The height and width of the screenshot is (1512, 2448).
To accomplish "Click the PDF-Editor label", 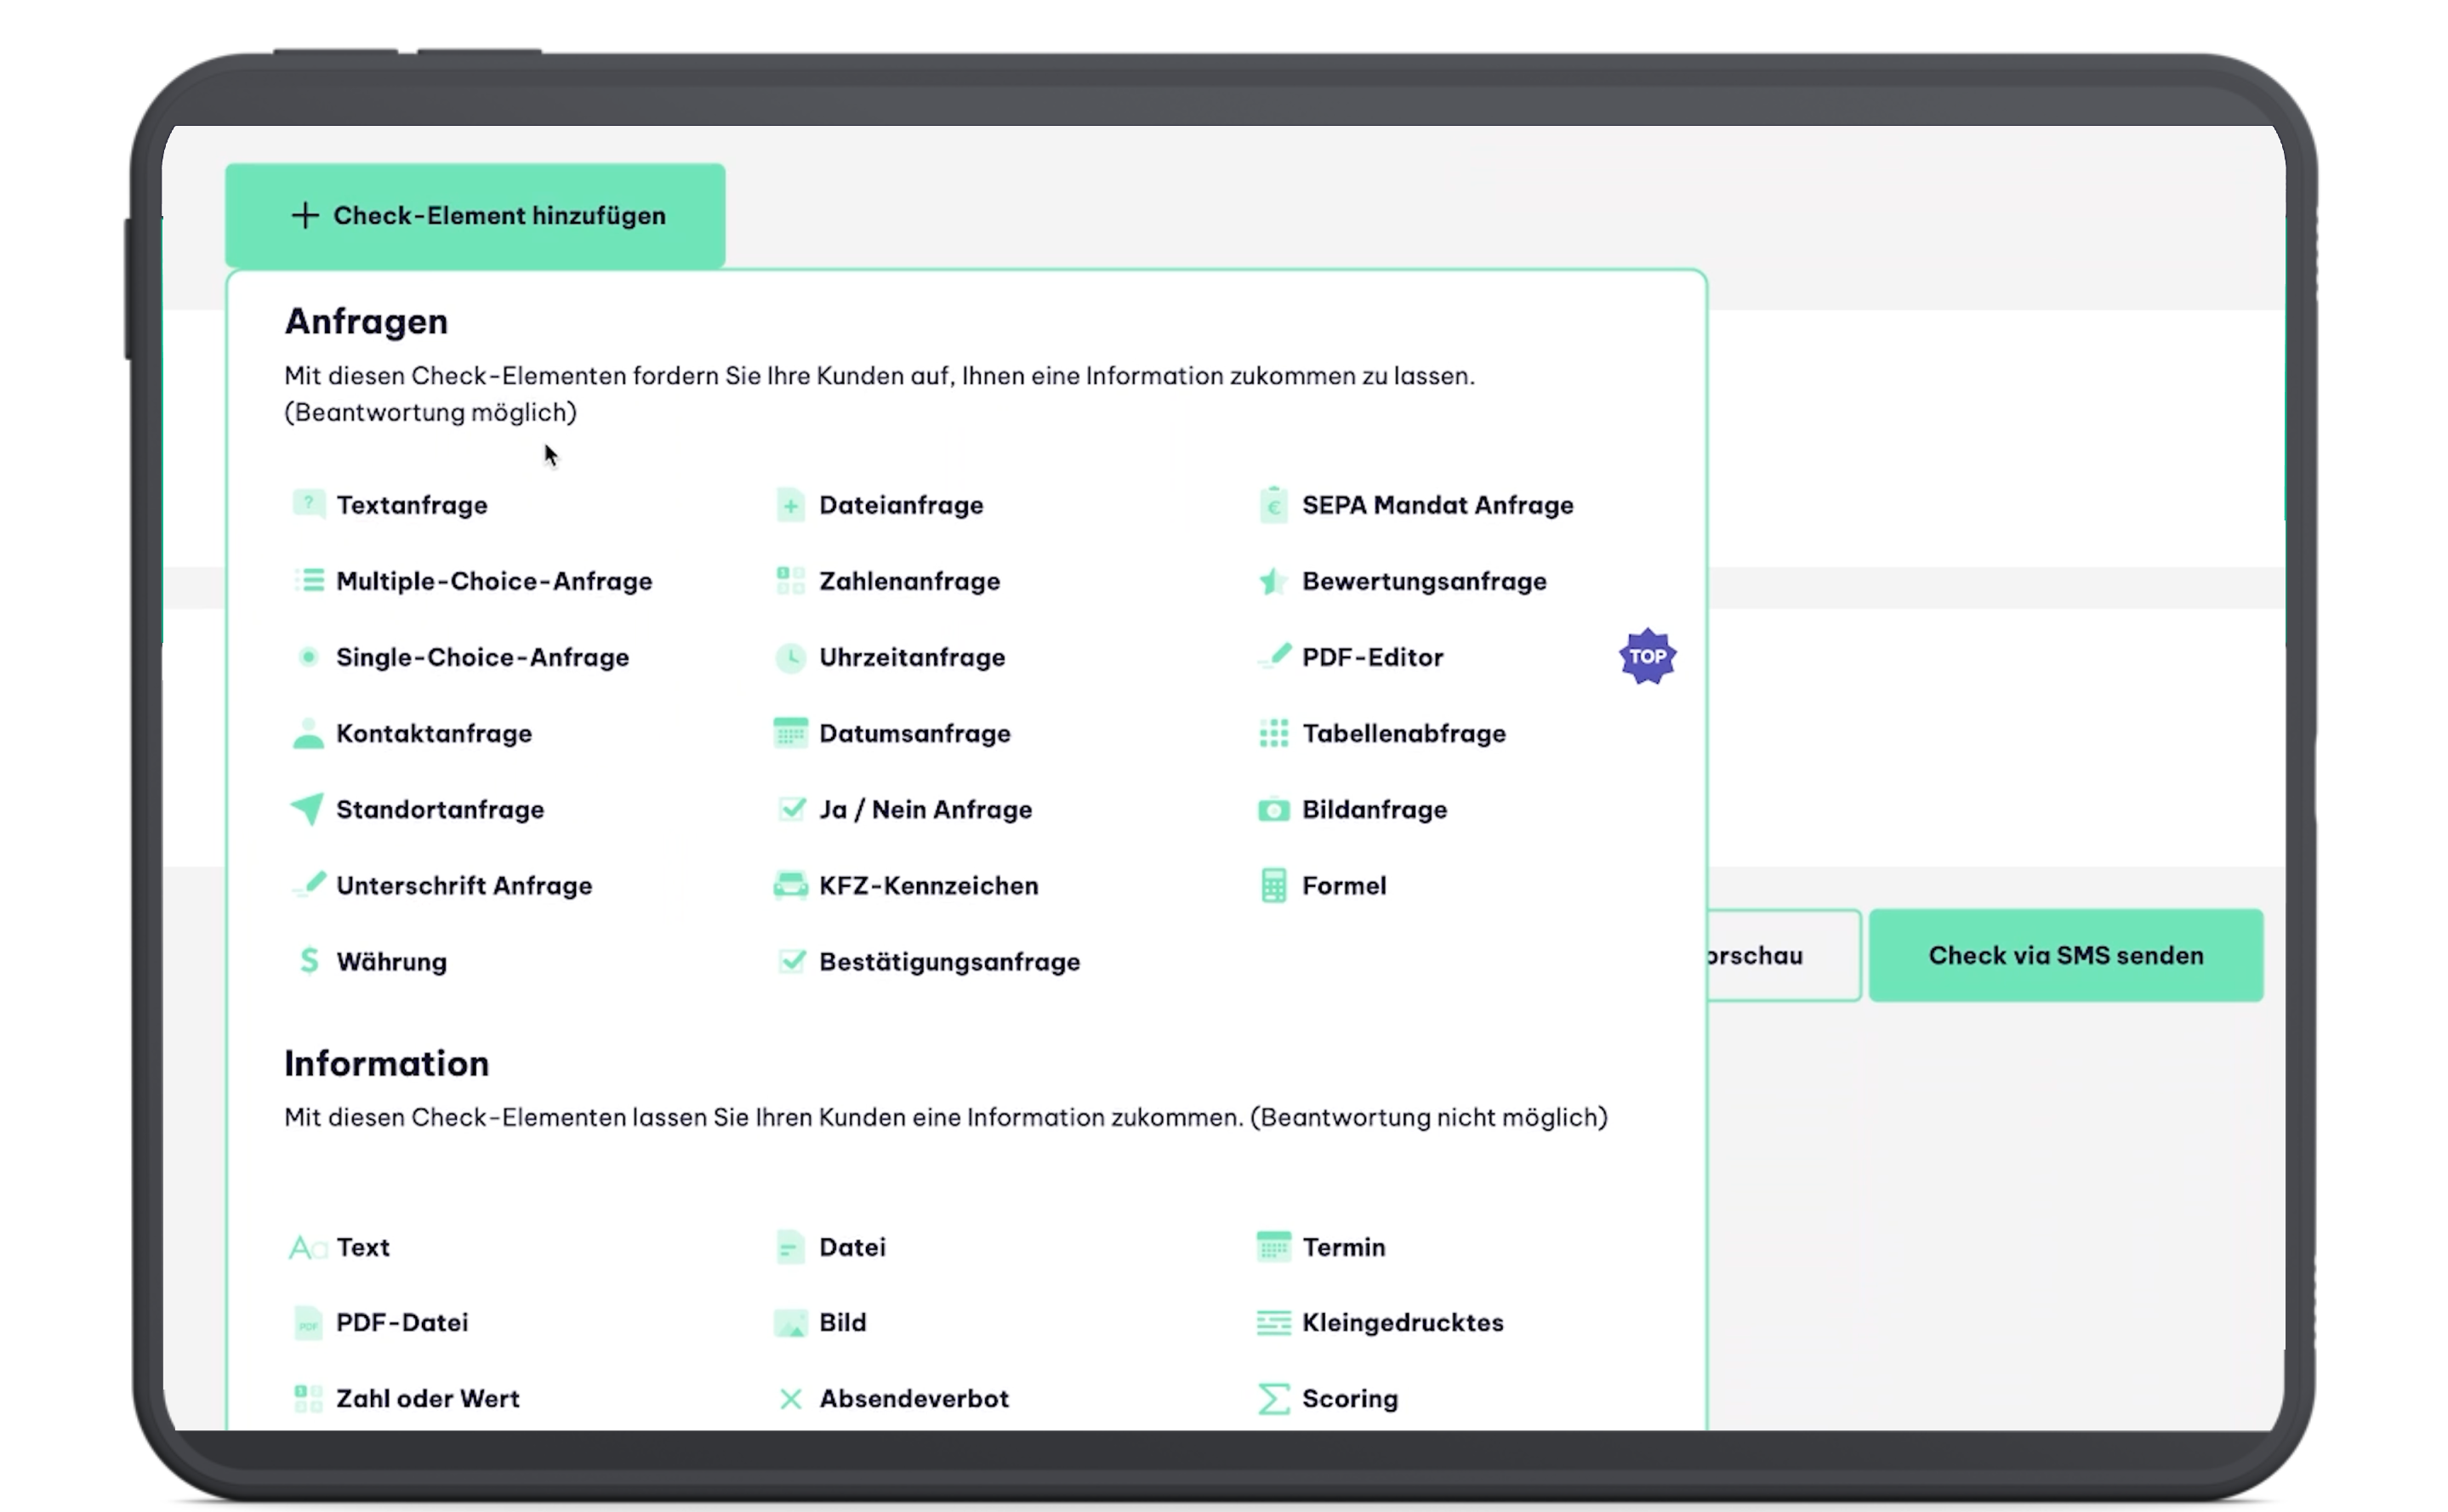I will [1372, 657].
